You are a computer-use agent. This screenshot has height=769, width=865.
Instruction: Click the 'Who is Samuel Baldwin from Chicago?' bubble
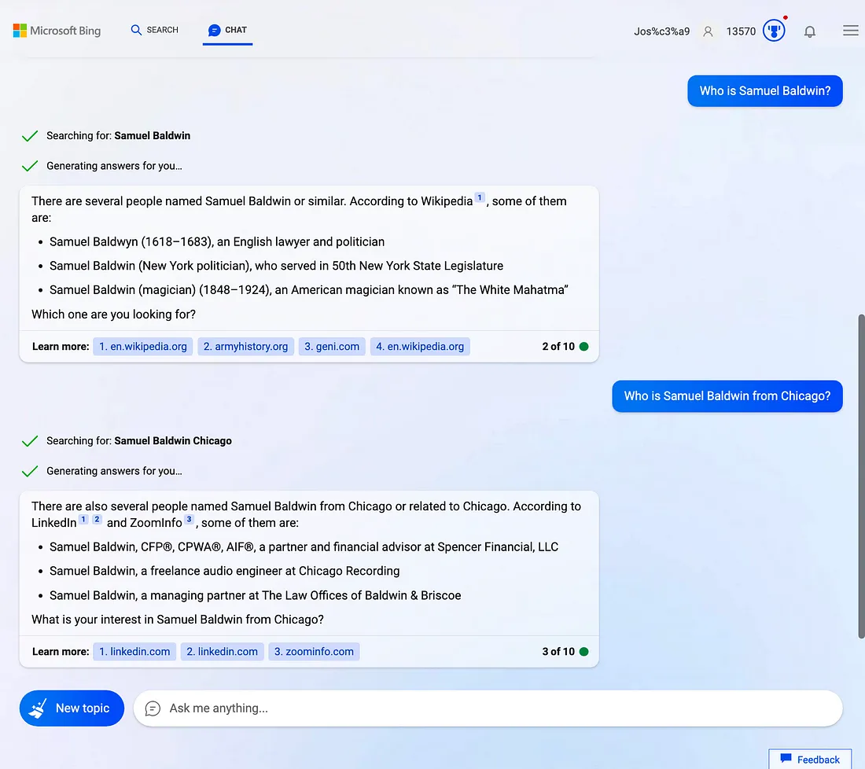pos(727,396)
